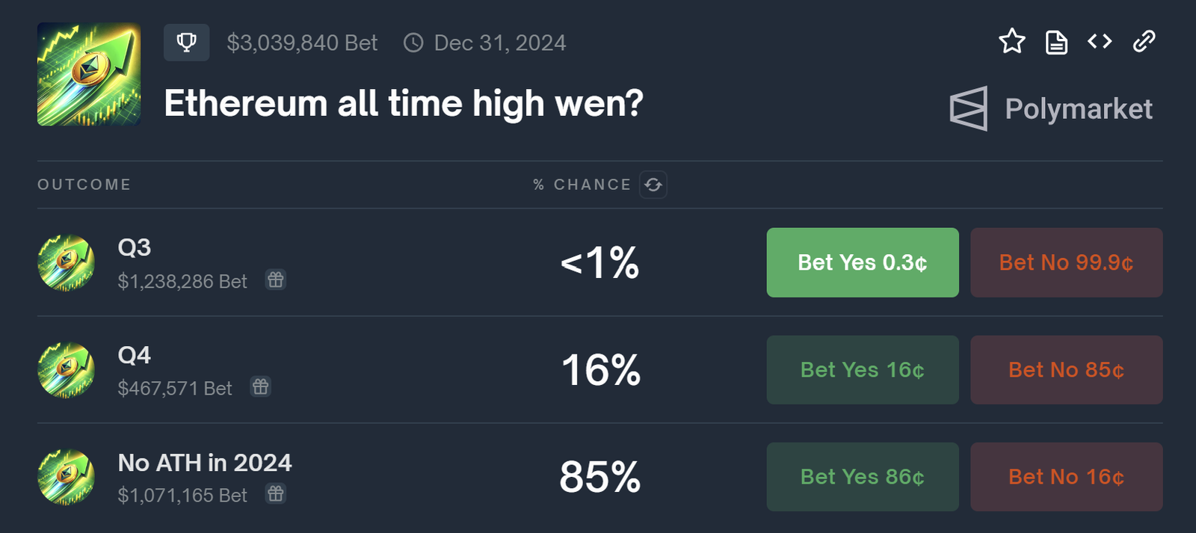Refresh the % CHANCE values
Screen dimensions: 1196x533
coord(653,185)
